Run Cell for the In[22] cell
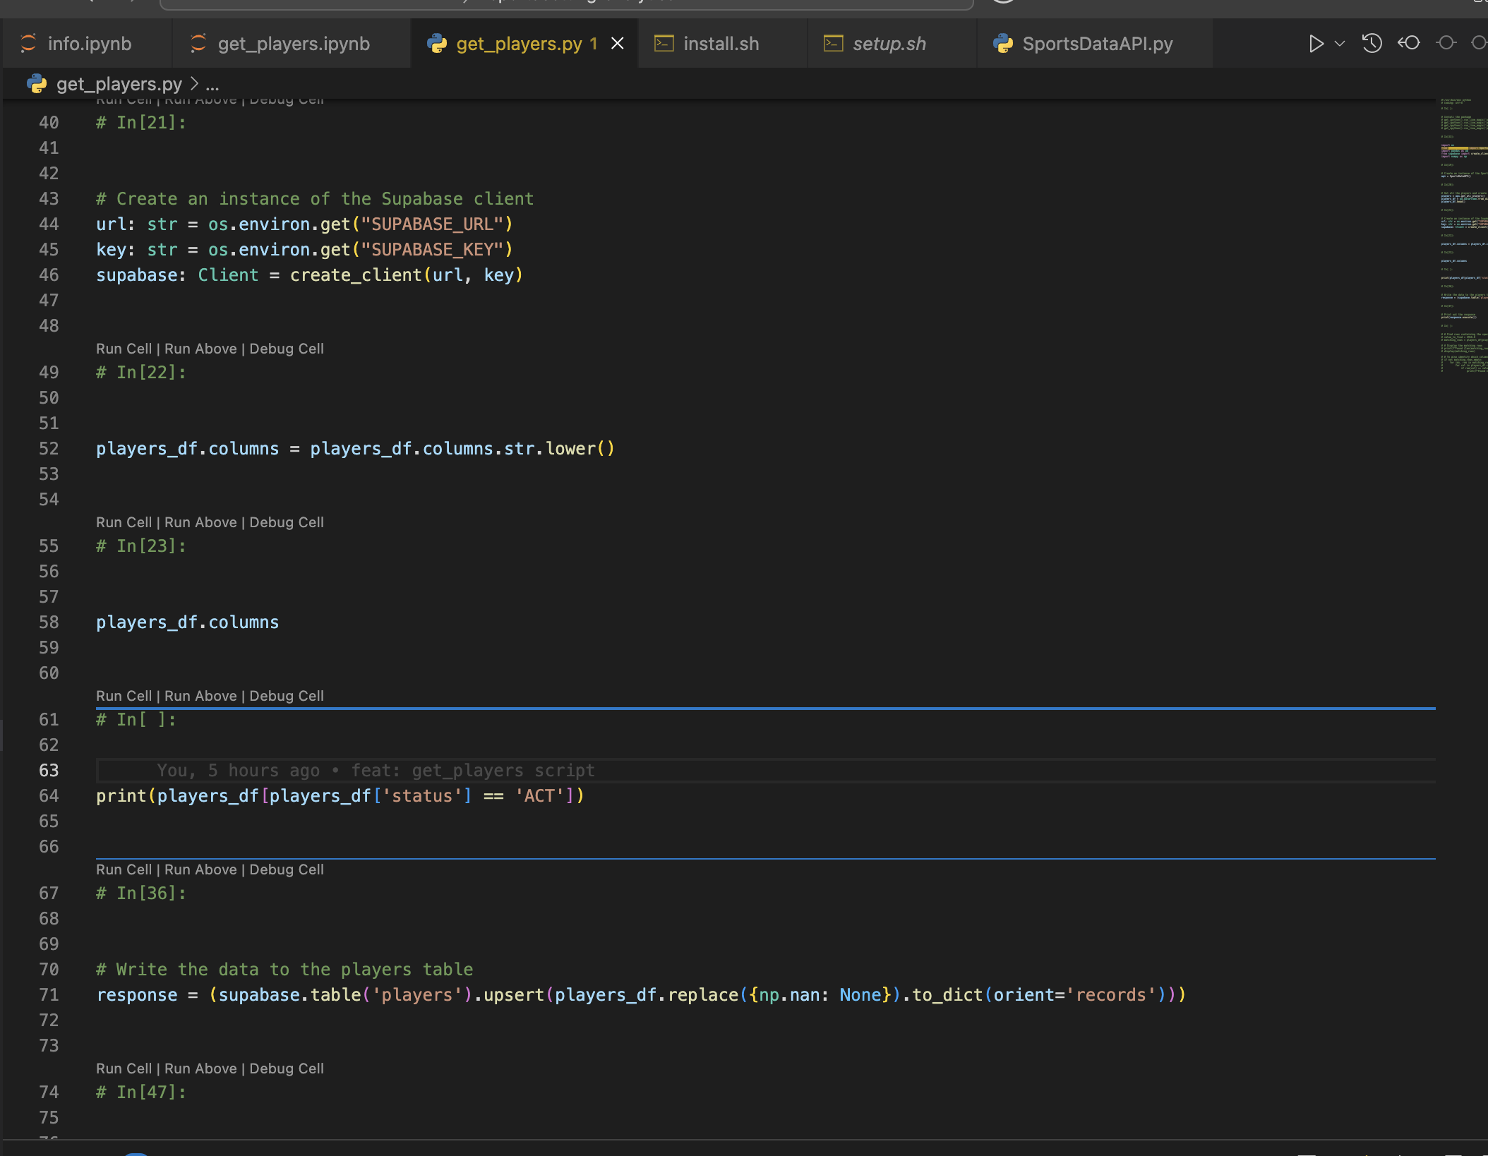This screenshot has height=1156, width=1488. point(124,349)
